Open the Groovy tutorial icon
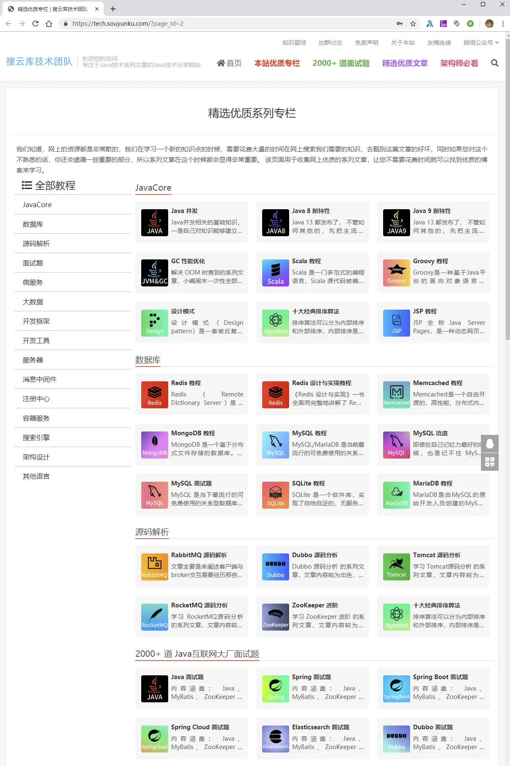 (397, 272)
